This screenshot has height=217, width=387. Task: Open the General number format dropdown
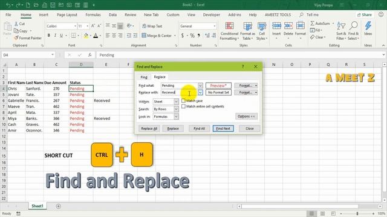215,26
